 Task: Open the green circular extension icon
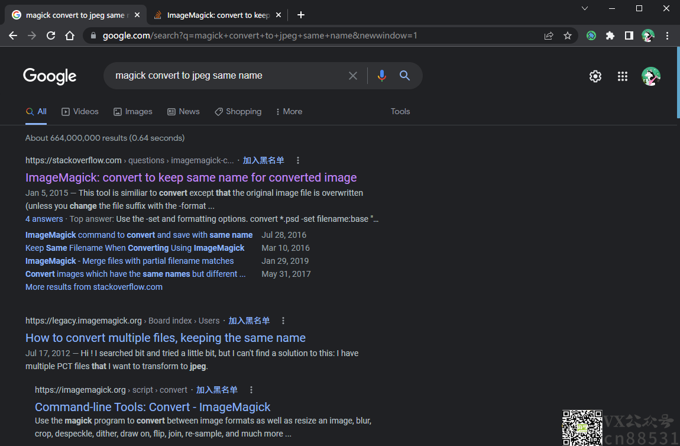[591, 35]
